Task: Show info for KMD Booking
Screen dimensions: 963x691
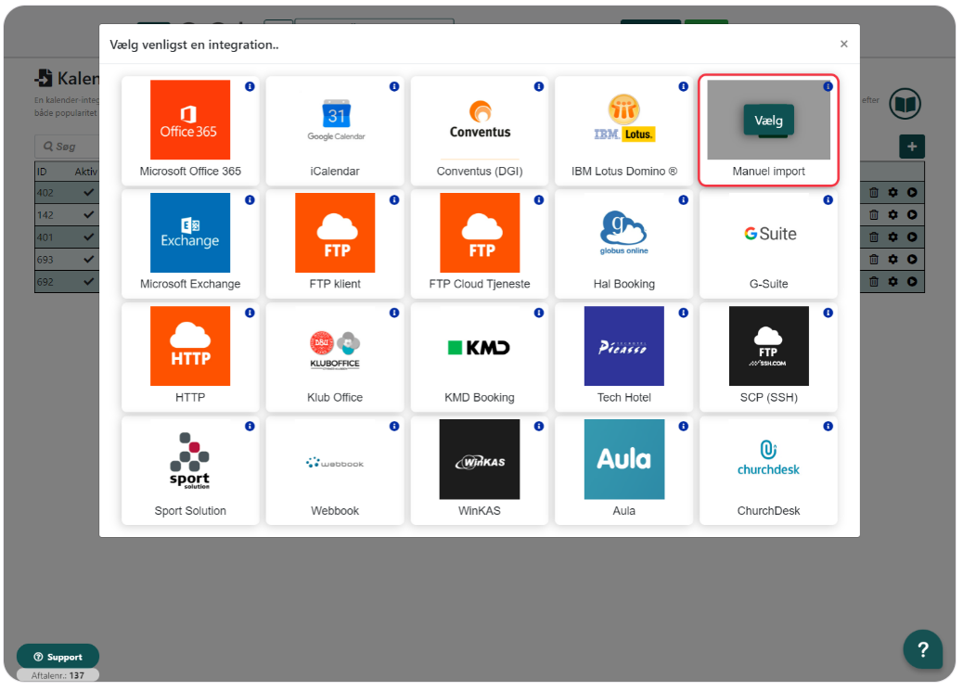Action: tap(539, 313)
